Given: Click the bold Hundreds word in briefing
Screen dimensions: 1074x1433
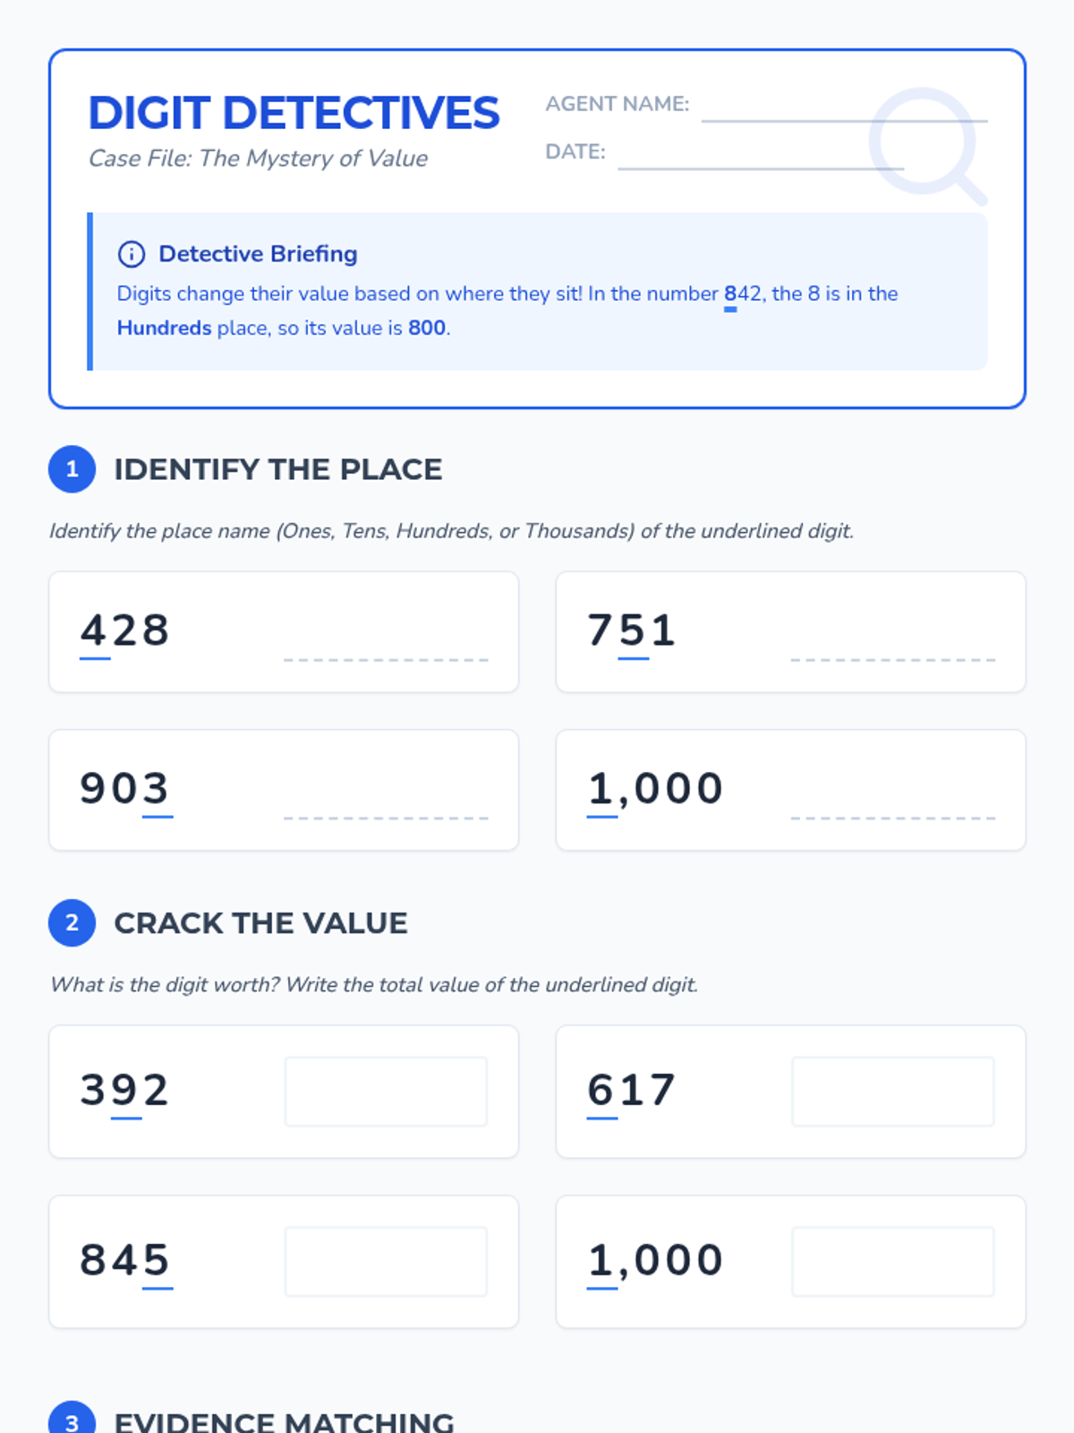Looking at the screenshot, I should (164, 328).
